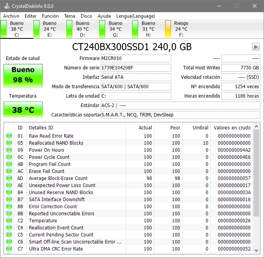Click the Peor column header
This screenshot has width=264, height=258.
168,128
